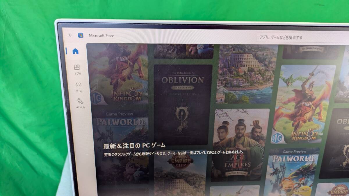
Task: Open the Oblivion Remastered Deluxe Edition tile
Action: point(183,105)
